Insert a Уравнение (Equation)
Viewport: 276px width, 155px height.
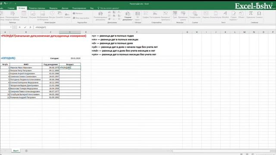[x=251, y=15]
